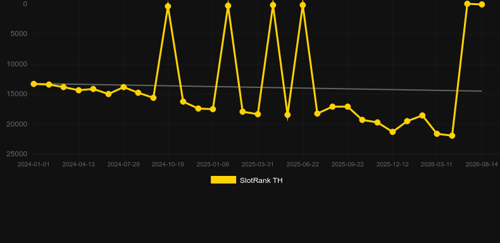This screenshot has width=500, height=243.
Task: Click the x-axis label 2025-06-22
Action: 303,165
